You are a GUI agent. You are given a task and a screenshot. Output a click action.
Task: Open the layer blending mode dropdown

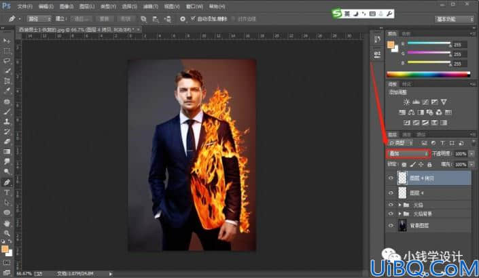tap(408, 154)
